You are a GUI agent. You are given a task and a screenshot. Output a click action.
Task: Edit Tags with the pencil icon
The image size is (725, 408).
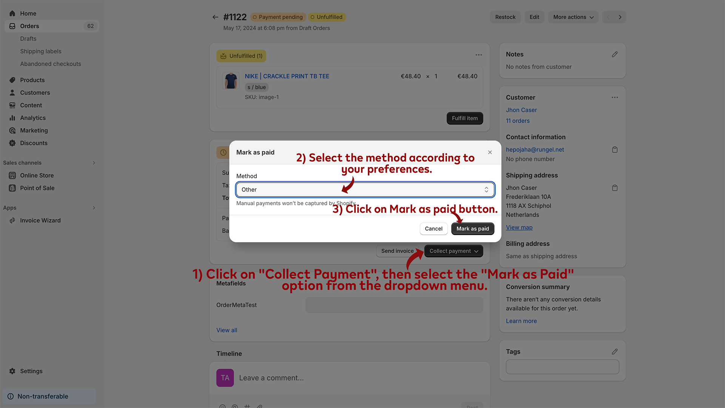(615, 352)
